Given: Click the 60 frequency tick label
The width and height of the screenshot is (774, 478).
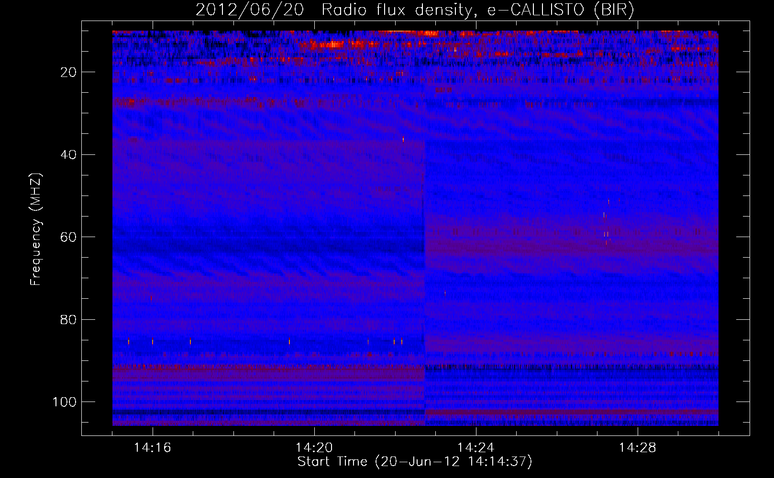Looking at the screenshot, I should pos(68,237).
